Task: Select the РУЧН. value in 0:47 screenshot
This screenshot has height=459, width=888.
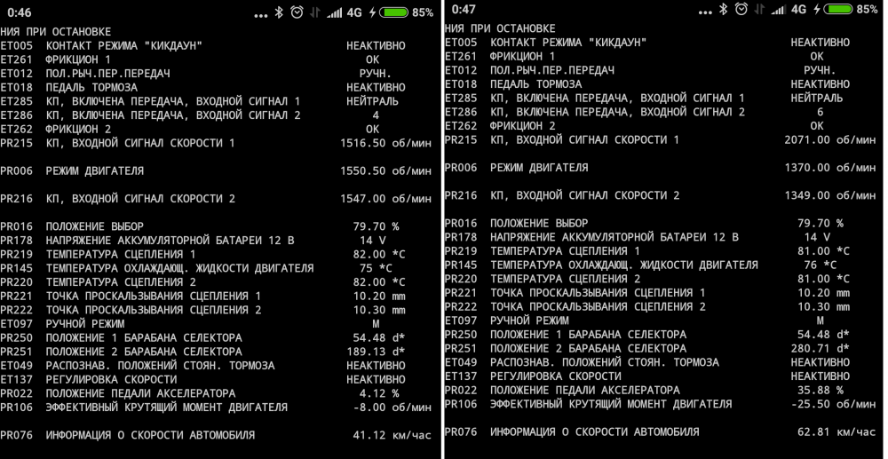Action: [x=820, y=70]
